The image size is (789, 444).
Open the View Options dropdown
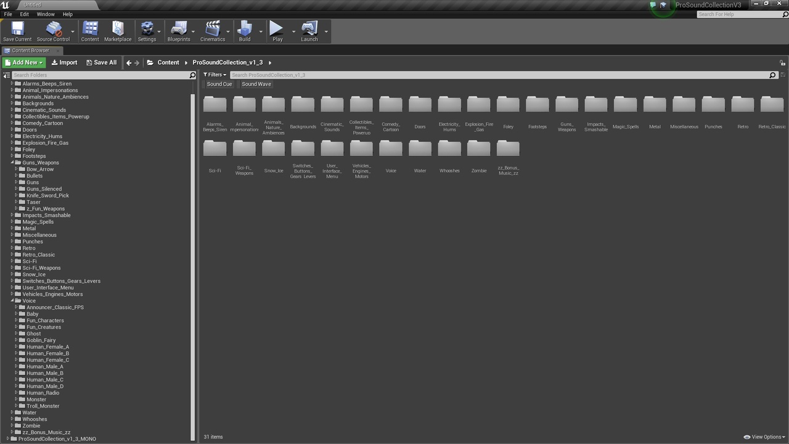pos(764,437)
